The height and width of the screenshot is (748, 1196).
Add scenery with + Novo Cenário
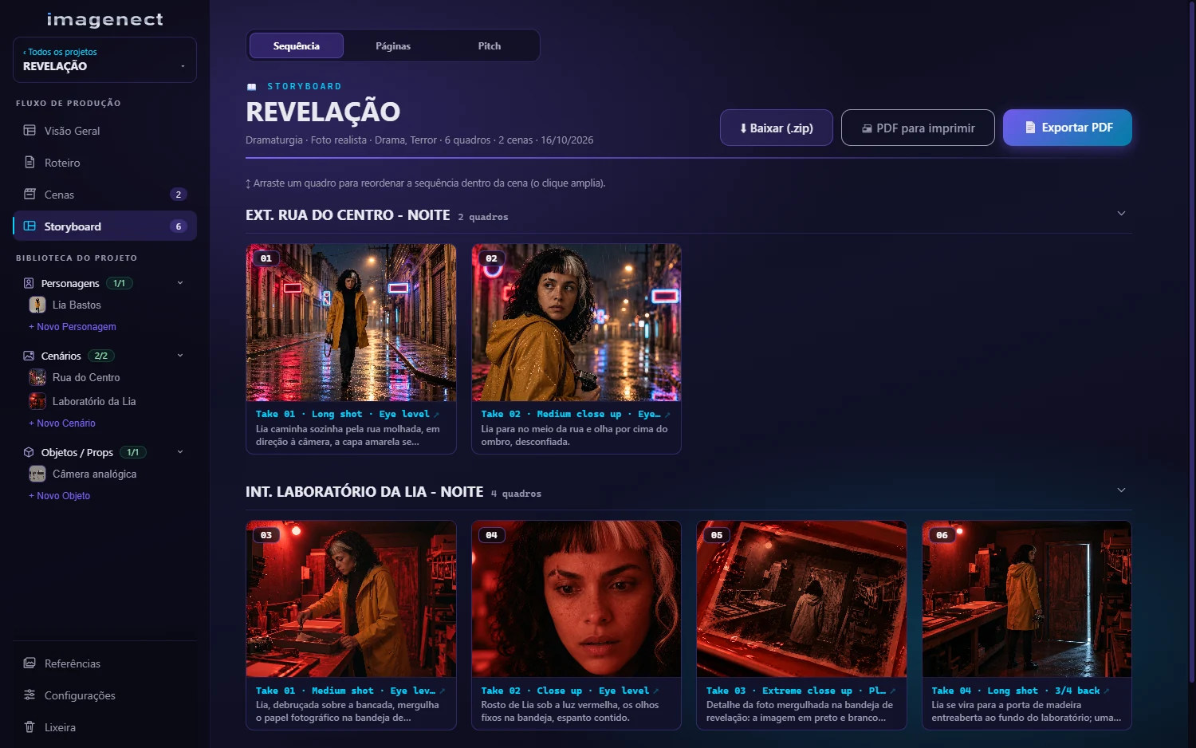click(62, 423)
